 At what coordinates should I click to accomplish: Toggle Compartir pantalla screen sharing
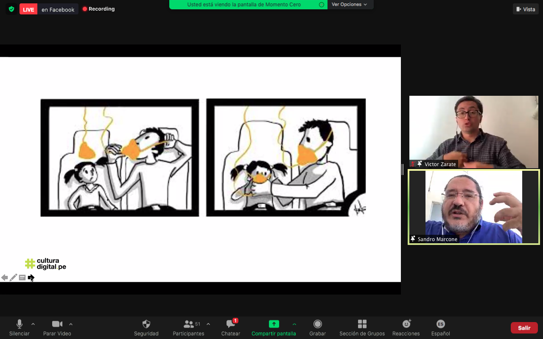[274, 325]
